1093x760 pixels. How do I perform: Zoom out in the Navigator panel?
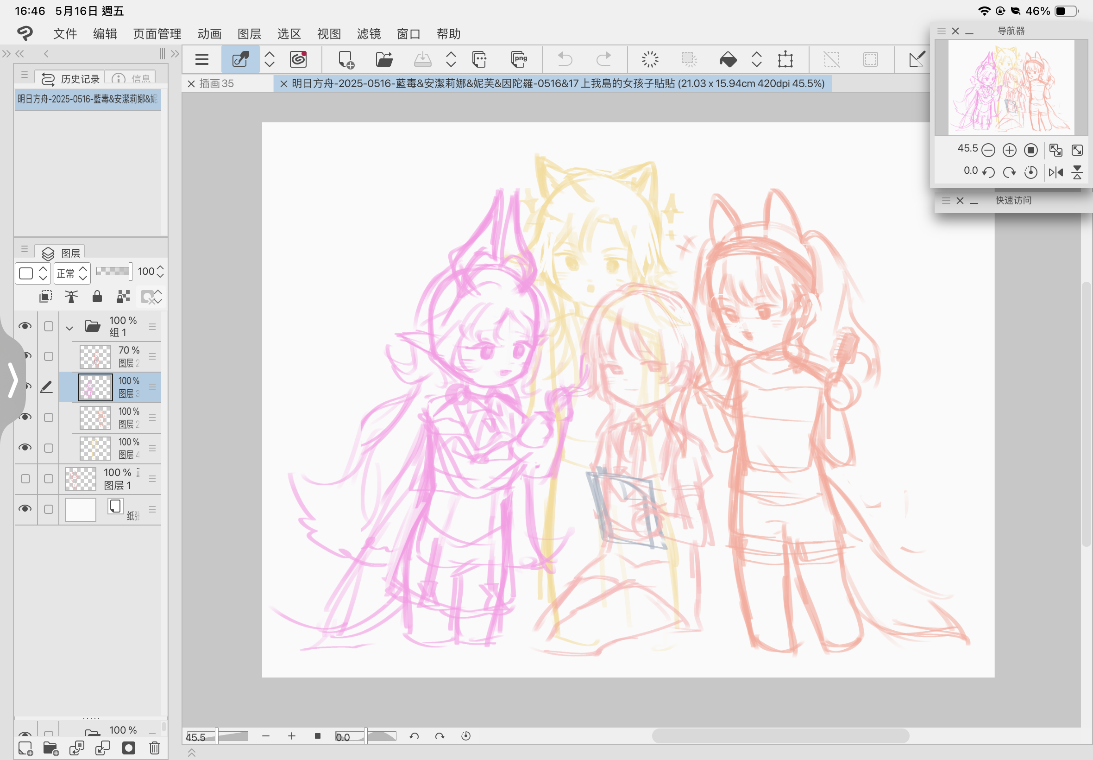tap(988, 151)
